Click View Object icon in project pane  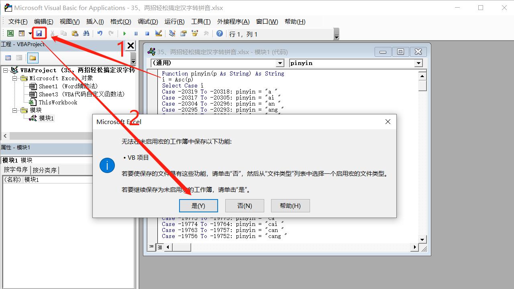(x=19, y=58)
